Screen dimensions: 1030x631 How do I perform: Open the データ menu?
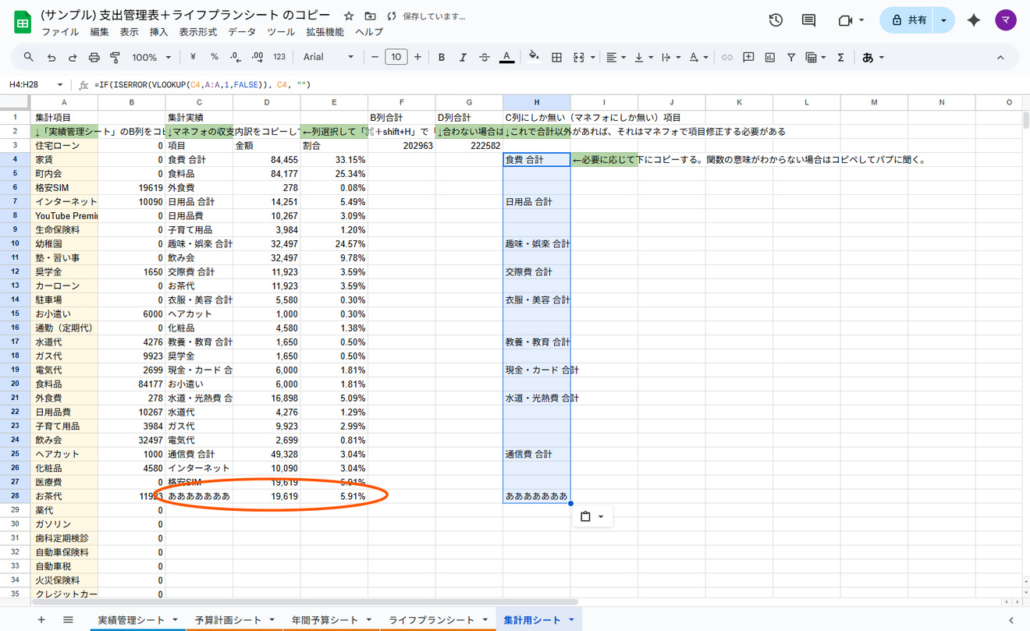(x=242, y=32)
